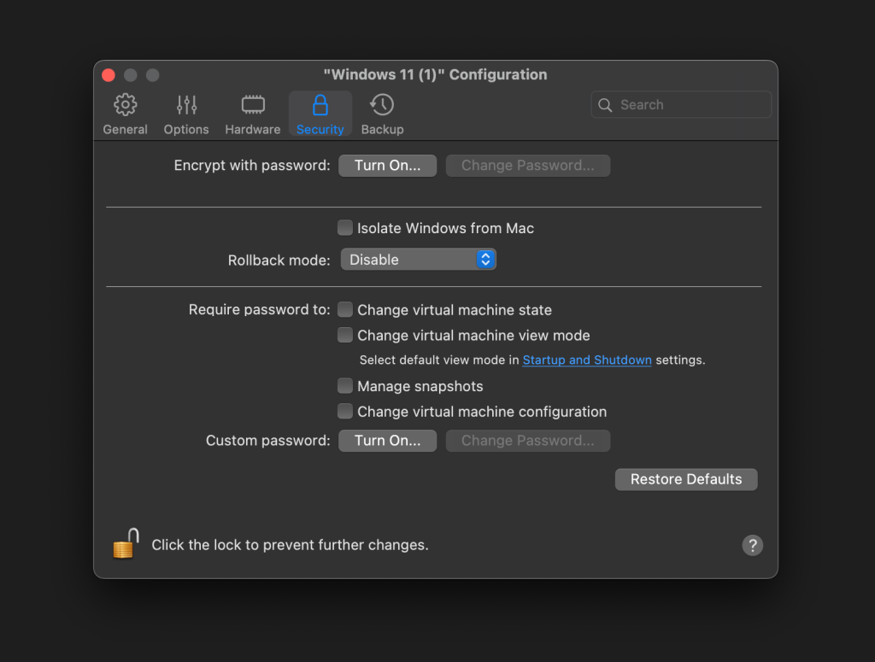Click the gold lock to prevent changes
This screenshot has height=662, width=875.
point(126,544)
